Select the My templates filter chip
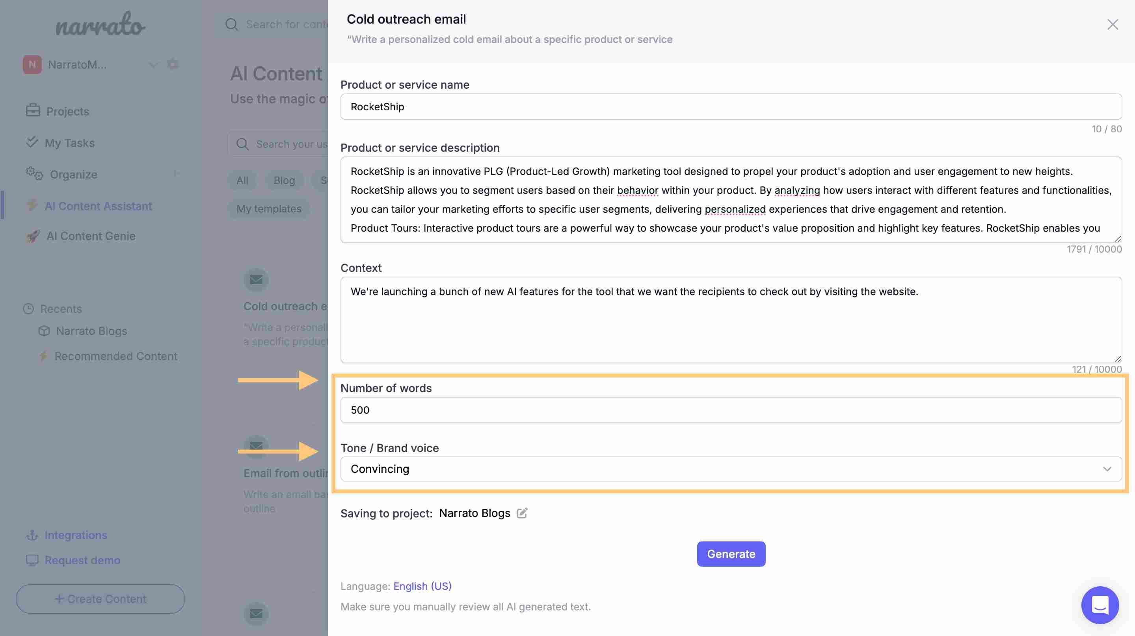 269,209
